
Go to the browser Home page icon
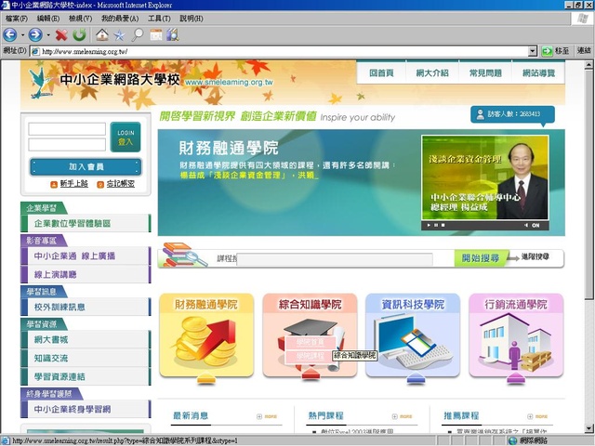[101, 35]
